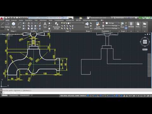Select the Mirror tool in Modificar panel
The height and width of the screenshot is (114, 152).
coord(32,26)
